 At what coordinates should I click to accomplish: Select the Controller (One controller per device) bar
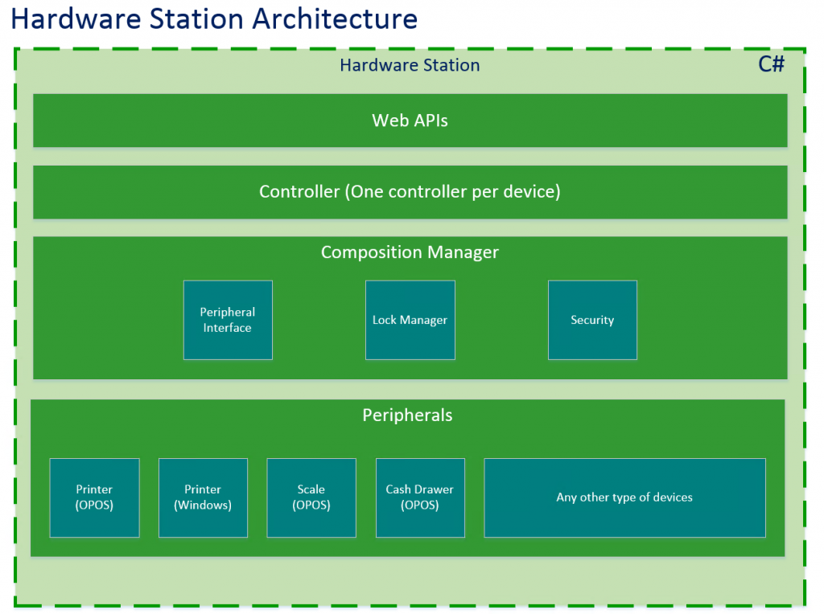(410, 192)
